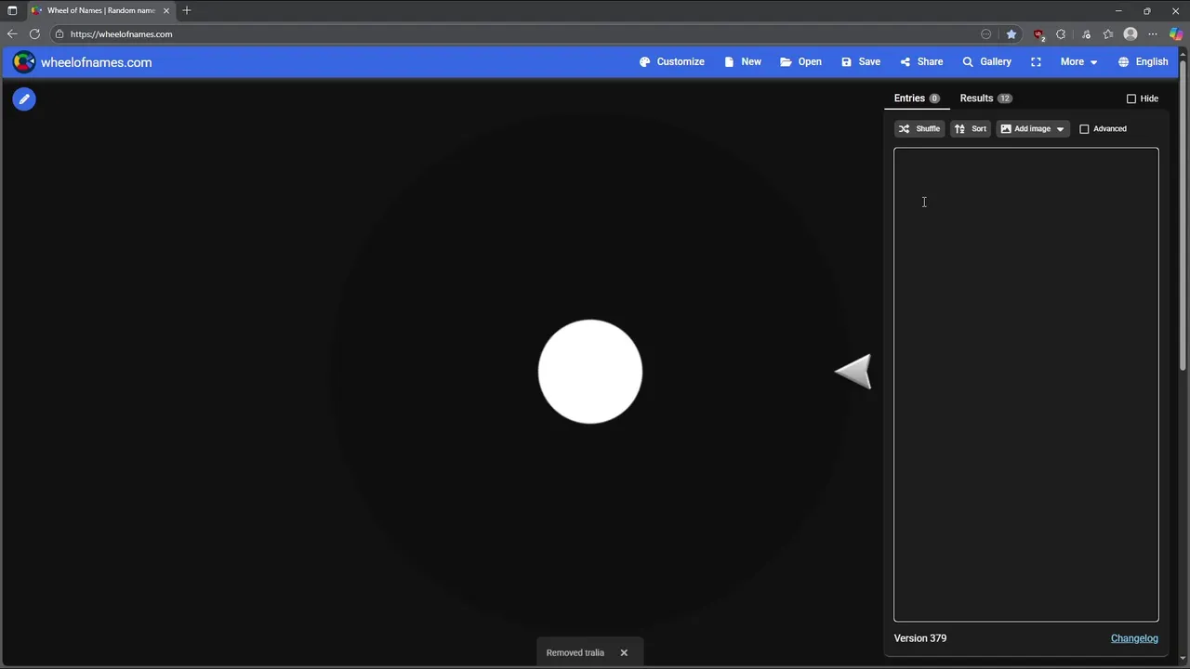Viewport: 1190px width, 669px height.
Task: Click the music extension icon in browser toolbar
Action: [1086, 34]
